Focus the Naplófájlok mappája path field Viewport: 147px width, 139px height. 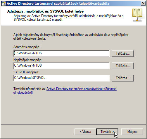tap(61, 66)
